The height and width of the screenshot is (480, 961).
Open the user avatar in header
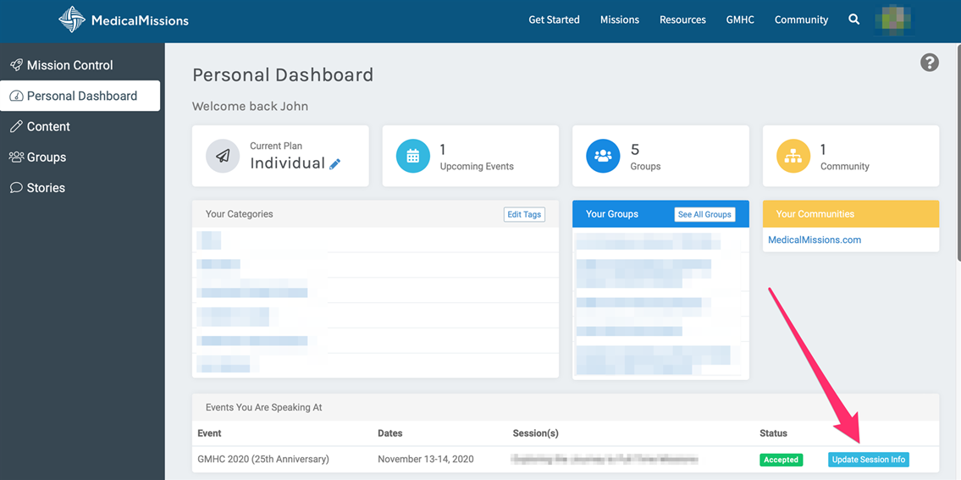(x=893, y=19)
